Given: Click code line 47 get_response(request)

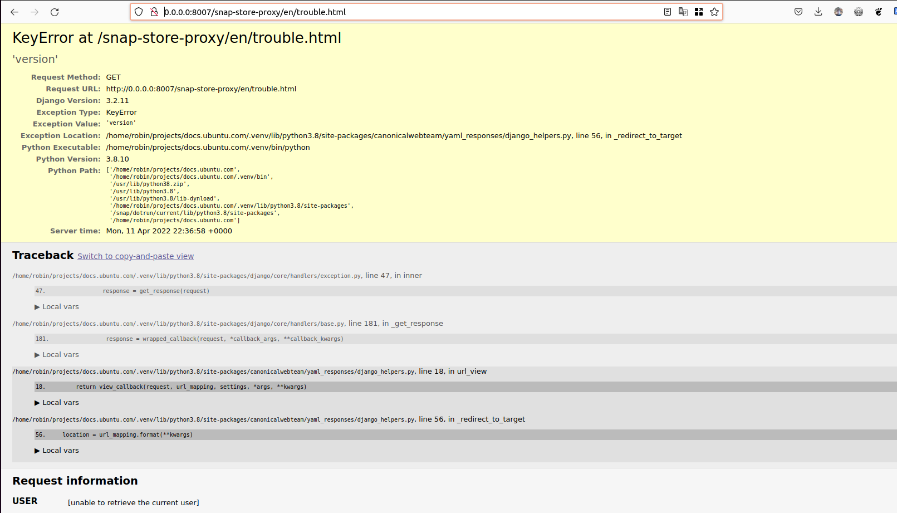Looking at the screenshot, I should tap(465, 291).
